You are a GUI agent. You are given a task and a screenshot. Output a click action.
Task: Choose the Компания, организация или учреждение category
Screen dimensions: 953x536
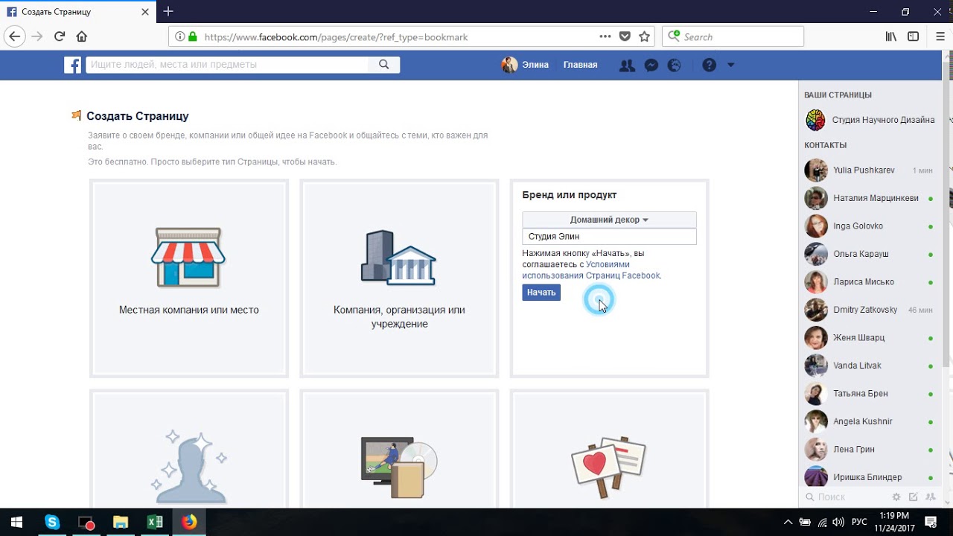399,278
